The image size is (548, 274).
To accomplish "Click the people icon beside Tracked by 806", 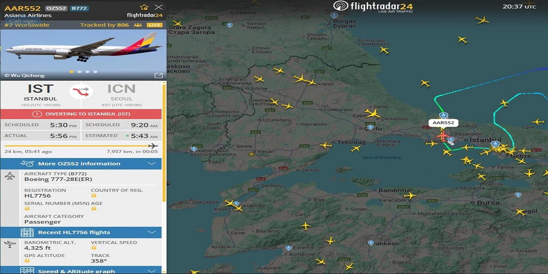I will point(137,25).
